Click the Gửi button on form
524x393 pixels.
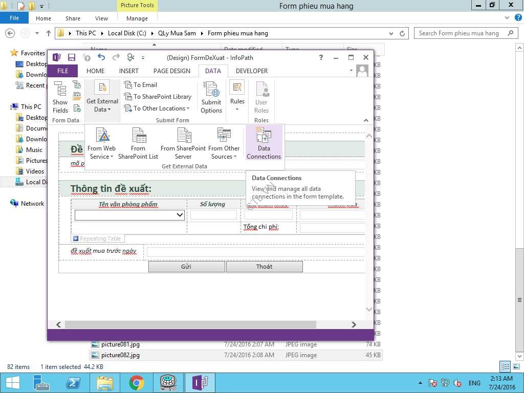(186, 267)
